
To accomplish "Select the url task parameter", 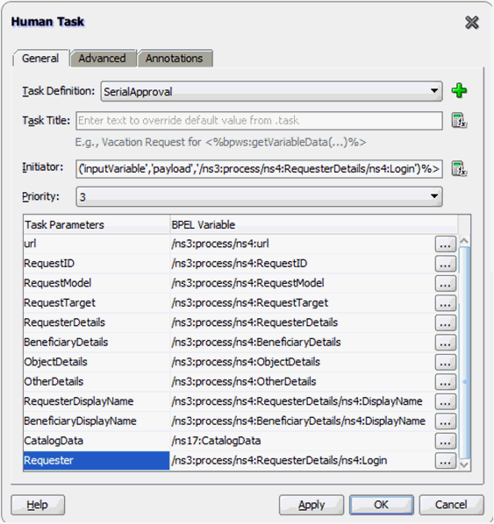I will pos(97,244).
